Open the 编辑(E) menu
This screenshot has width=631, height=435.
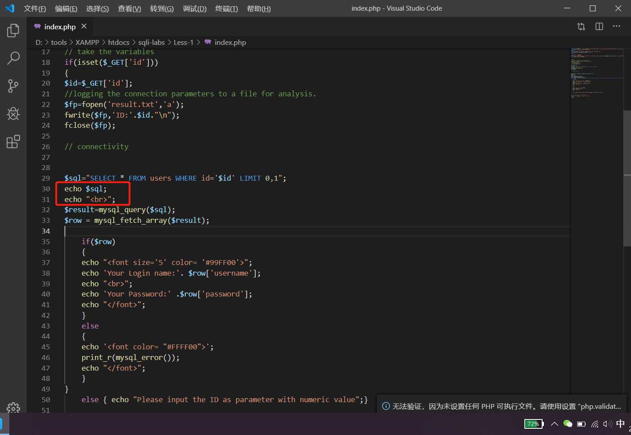pyautogui.click(x=66, y=8)
